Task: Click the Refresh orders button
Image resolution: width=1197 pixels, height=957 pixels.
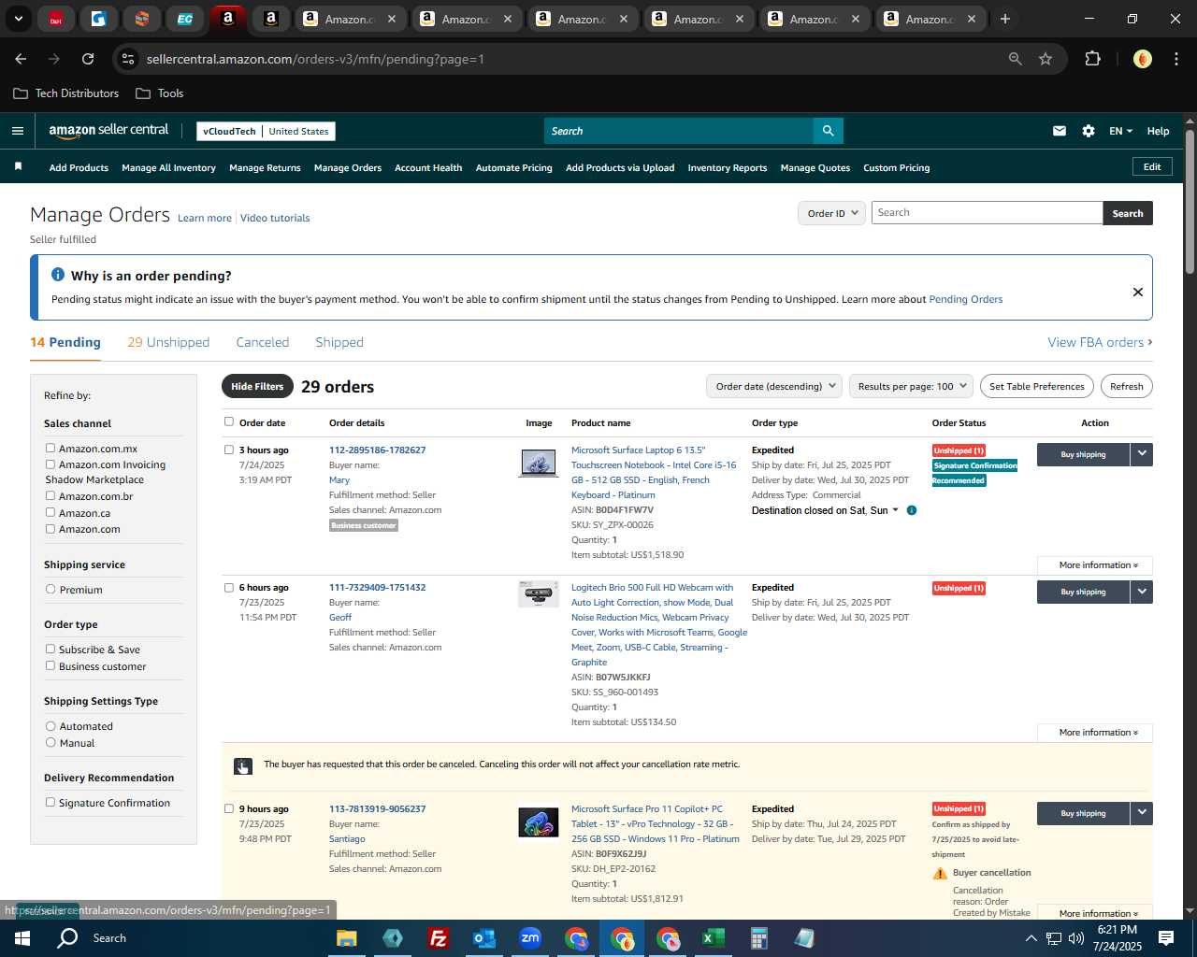Action: (1127, 386)
